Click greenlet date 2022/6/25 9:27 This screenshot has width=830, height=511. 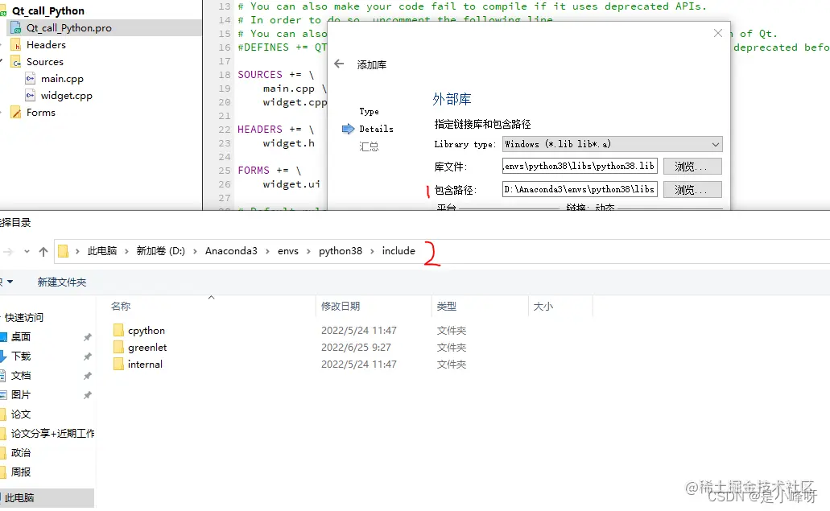(357, 348)
